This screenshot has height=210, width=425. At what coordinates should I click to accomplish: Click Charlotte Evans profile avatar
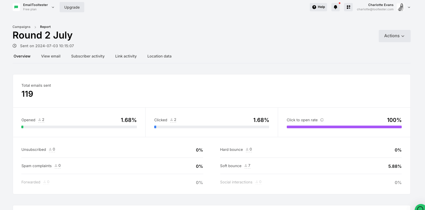(x=401, y=7)
